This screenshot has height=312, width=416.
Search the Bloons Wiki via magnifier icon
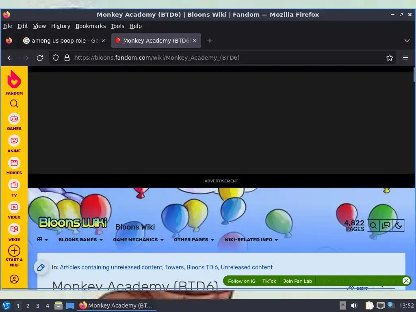tap(373, 226)
